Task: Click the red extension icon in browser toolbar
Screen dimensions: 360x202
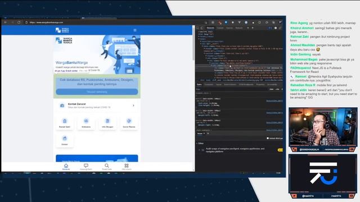Action: (220, 22)
